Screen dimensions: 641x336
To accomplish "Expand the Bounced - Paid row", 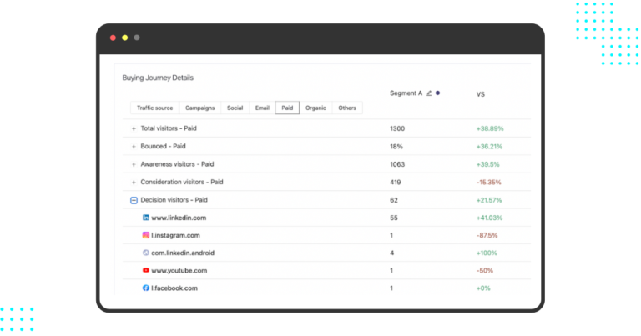I will click(x=134, y=147).
